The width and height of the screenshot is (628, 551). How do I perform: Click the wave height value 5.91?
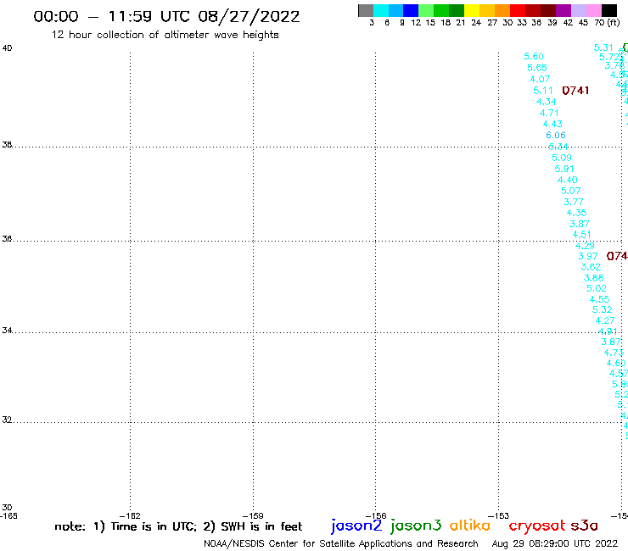564,169
